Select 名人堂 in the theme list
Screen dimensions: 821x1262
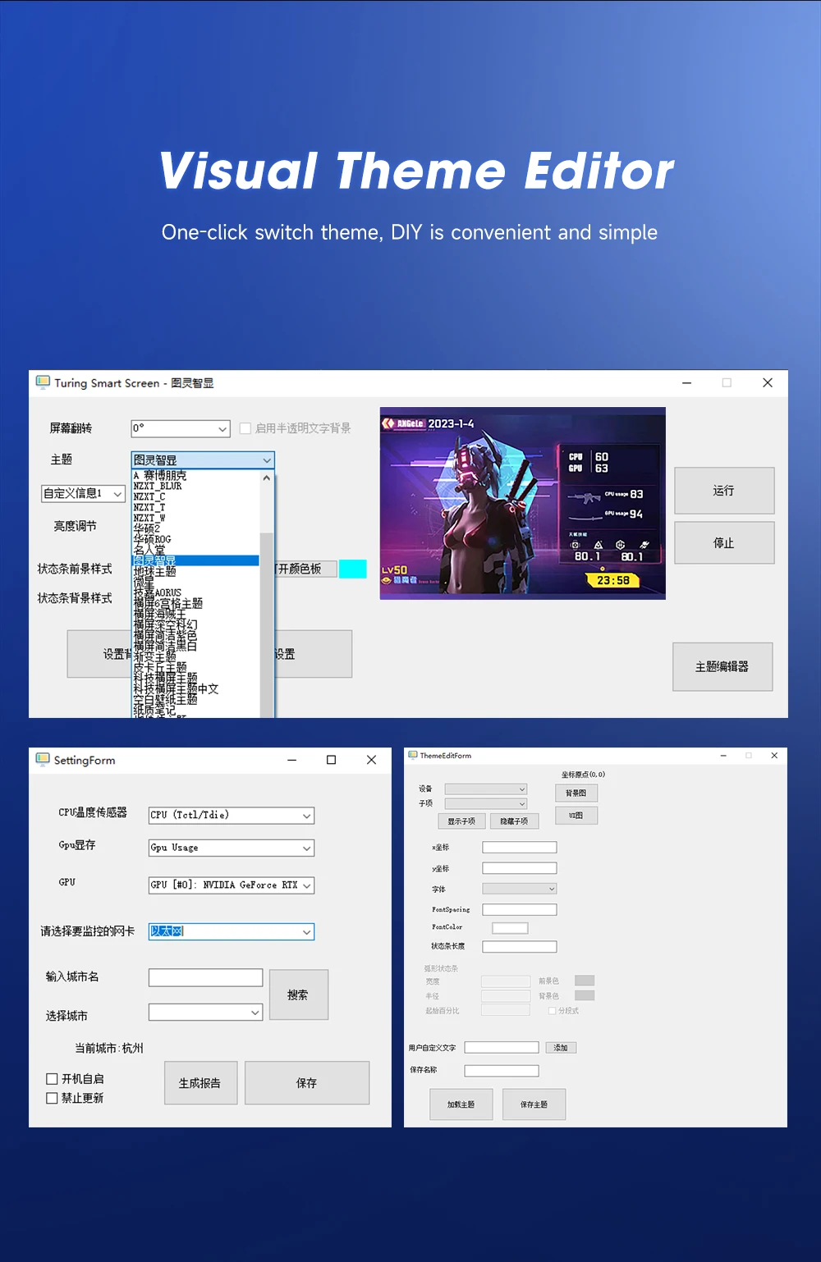195,550
